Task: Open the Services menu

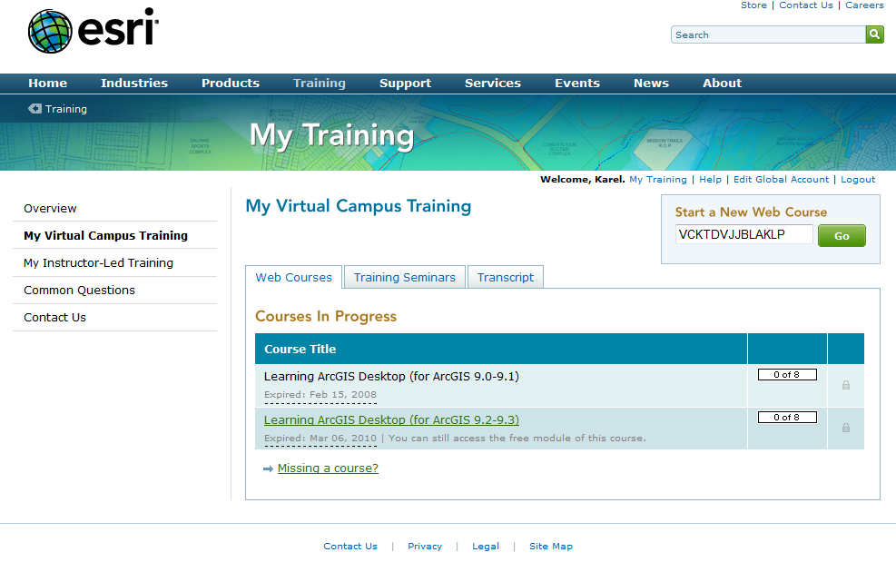Action: [x=493, y=84]
